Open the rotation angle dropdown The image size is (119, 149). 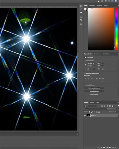coord(95,69)
